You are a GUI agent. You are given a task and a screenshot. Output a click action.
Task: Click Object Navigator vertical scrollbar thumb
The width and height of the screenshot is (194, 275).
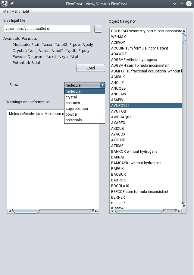pos(184,38)
